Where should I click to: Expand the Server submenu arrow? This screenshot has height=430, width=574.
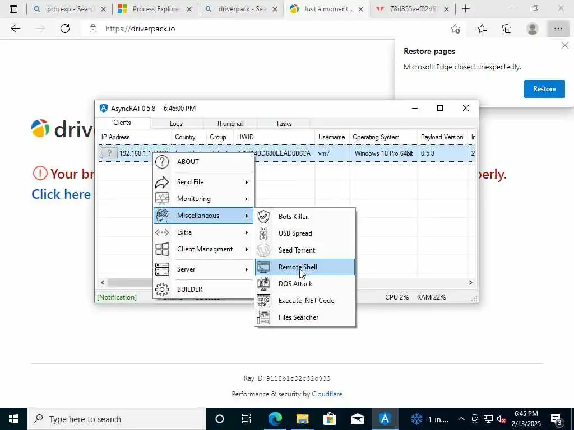click(247, 269)
